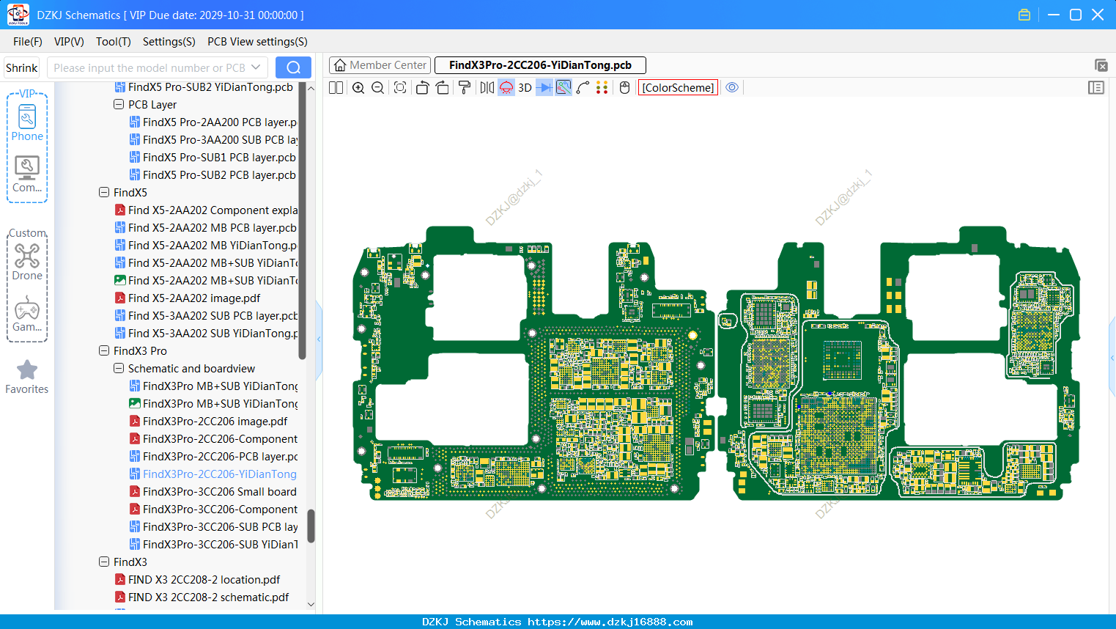Toggle the diode symbol display
This screenshot has height=629, width=1116.
coord(544,88)
